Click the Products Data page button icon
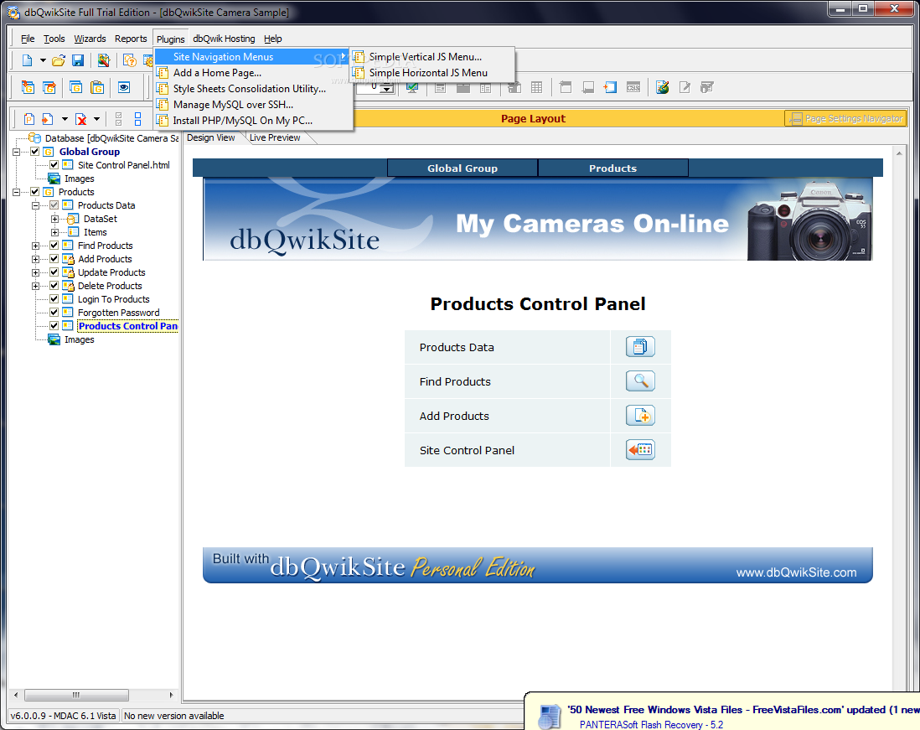The image size is (920, 730). (640, 347)
